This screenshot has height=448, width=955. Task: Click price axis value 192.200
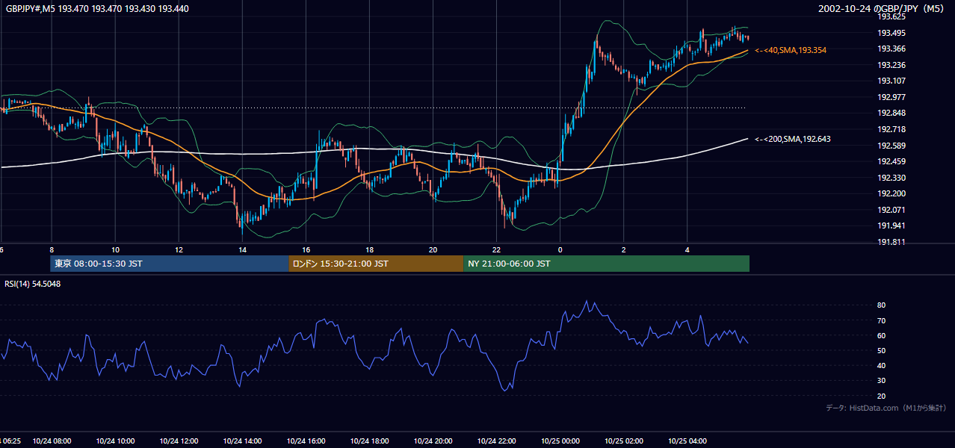tap(891, 193)
